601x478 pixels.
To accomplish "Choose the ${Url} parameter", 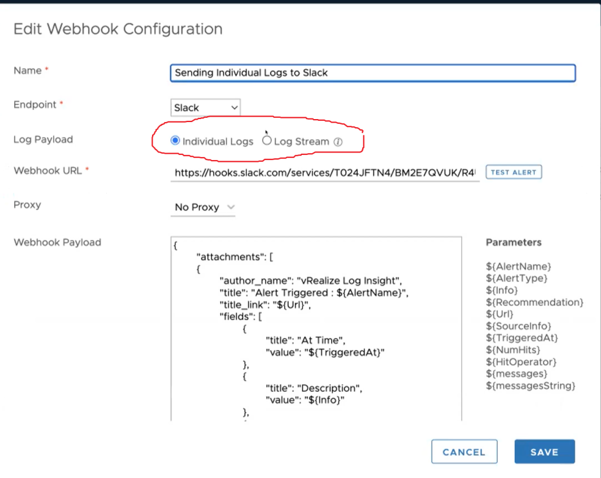I will tap(499, 314).
